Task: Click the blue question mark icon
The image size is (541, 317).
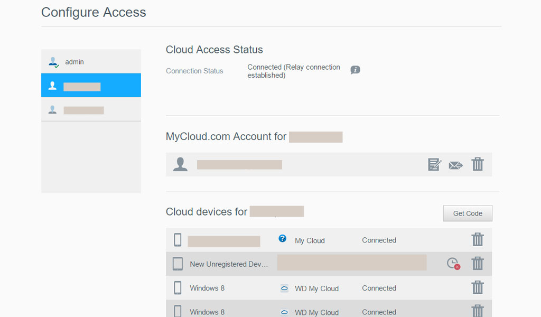Action: coord(283,239)
